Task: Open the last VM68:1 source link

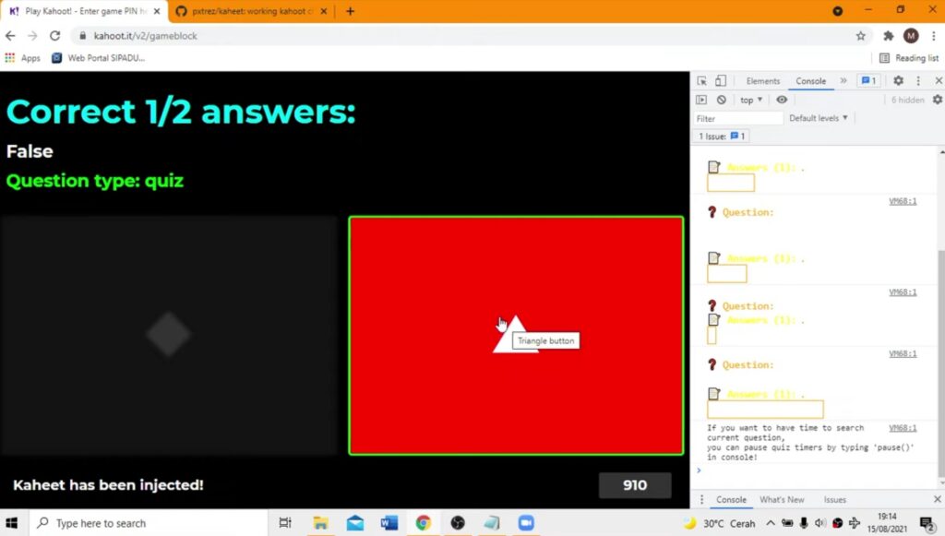Action: tap(903, 427)
